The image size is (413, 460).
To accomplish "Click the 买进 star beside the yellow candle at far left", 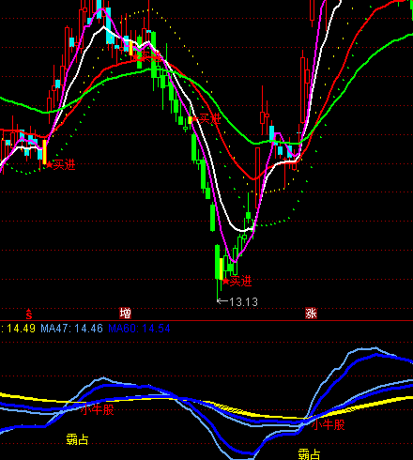I will [x=61, y=165].
